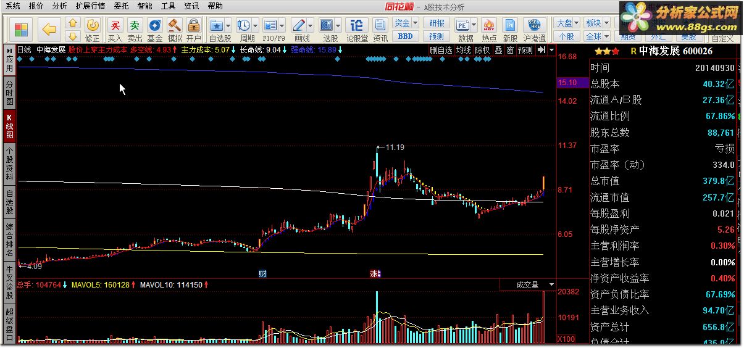
Task: Open the 分析 menu
Action: pos(59,6)
